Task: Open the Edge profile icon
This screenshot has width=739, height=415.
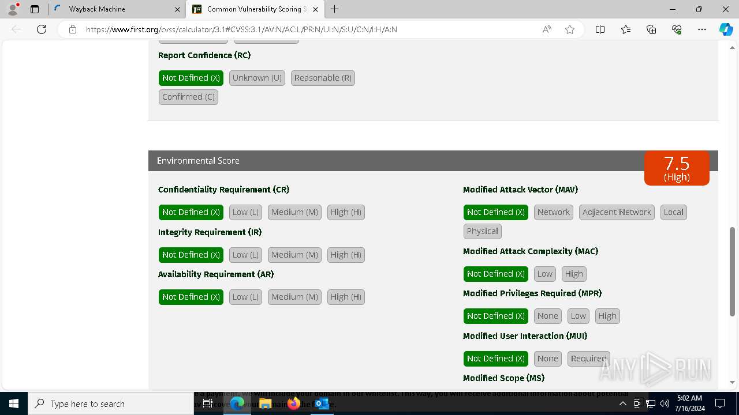Action: [13, 9]
